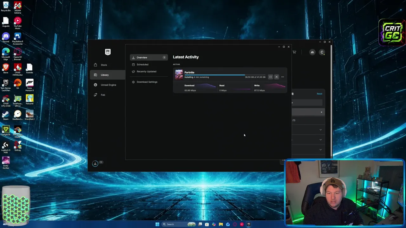The height and width of the screenshot is (228, 406).
Task: Expand the second collapsed filter chevron
Action: pos(321,140)
